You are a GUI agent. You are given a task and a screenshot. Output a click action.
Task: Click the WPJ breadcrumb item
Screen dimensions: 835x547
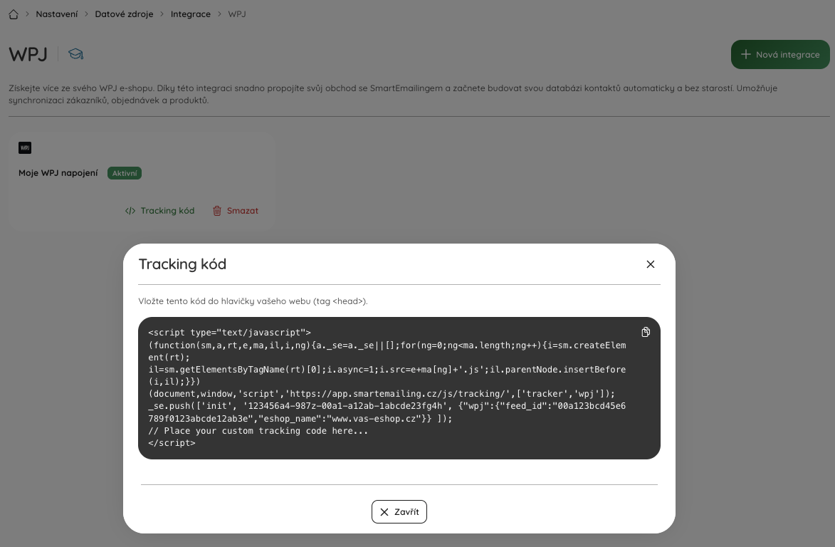237,14
